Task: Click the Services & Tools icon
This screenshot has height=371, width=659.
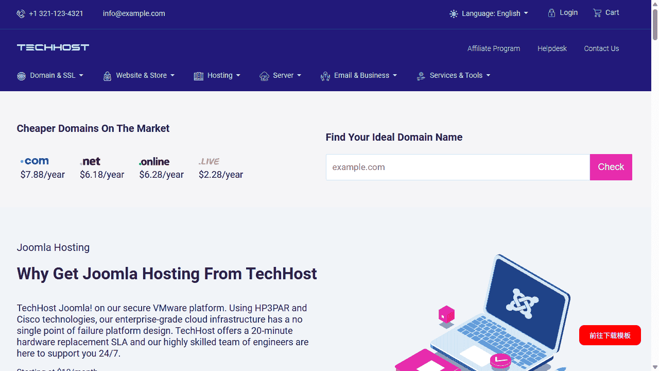Action: point(421,76)
